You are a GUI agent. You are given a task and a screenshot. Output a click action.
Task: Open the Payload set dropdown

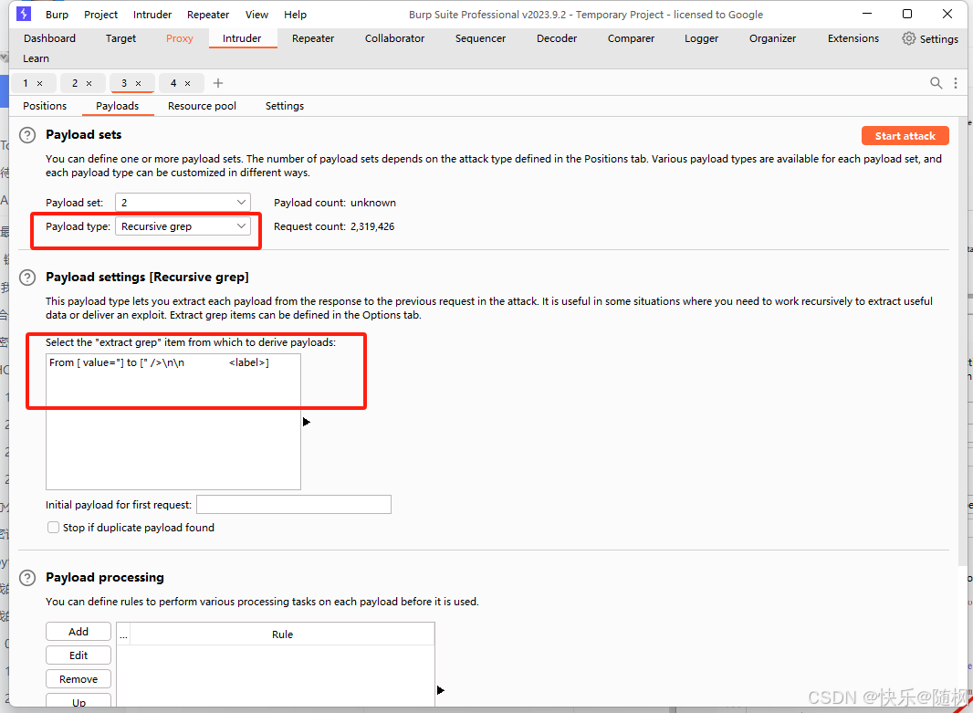(x=183, y=203)
